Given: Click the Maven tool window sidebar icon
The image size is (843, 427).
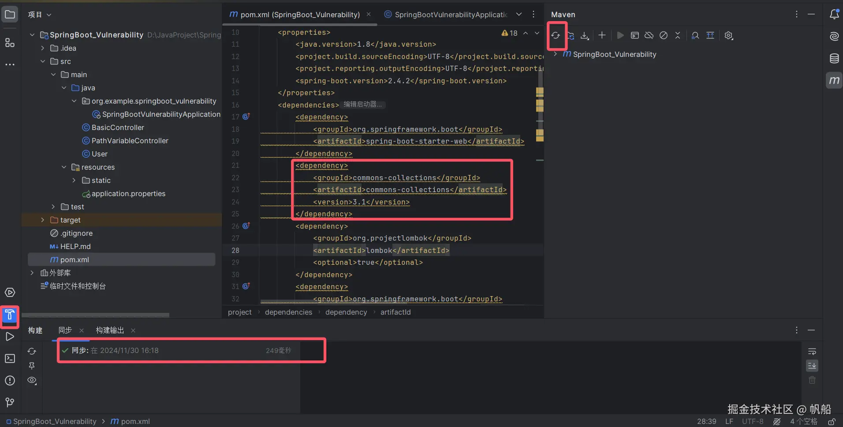Looking at the screenshot, I should pos(834,80).
